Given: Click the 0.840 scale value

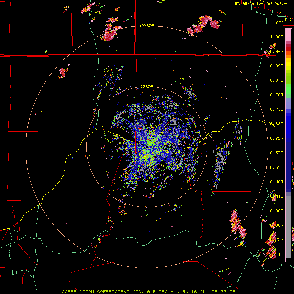Looking at the screenshot, I should [277, 80].
